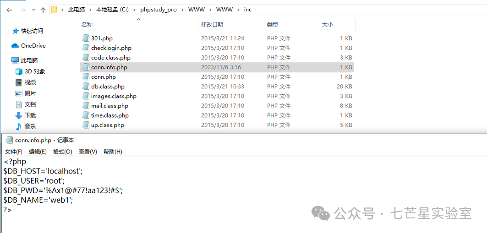Sort files by 名称 column header
Screen dimensions: 487x233
87,25
